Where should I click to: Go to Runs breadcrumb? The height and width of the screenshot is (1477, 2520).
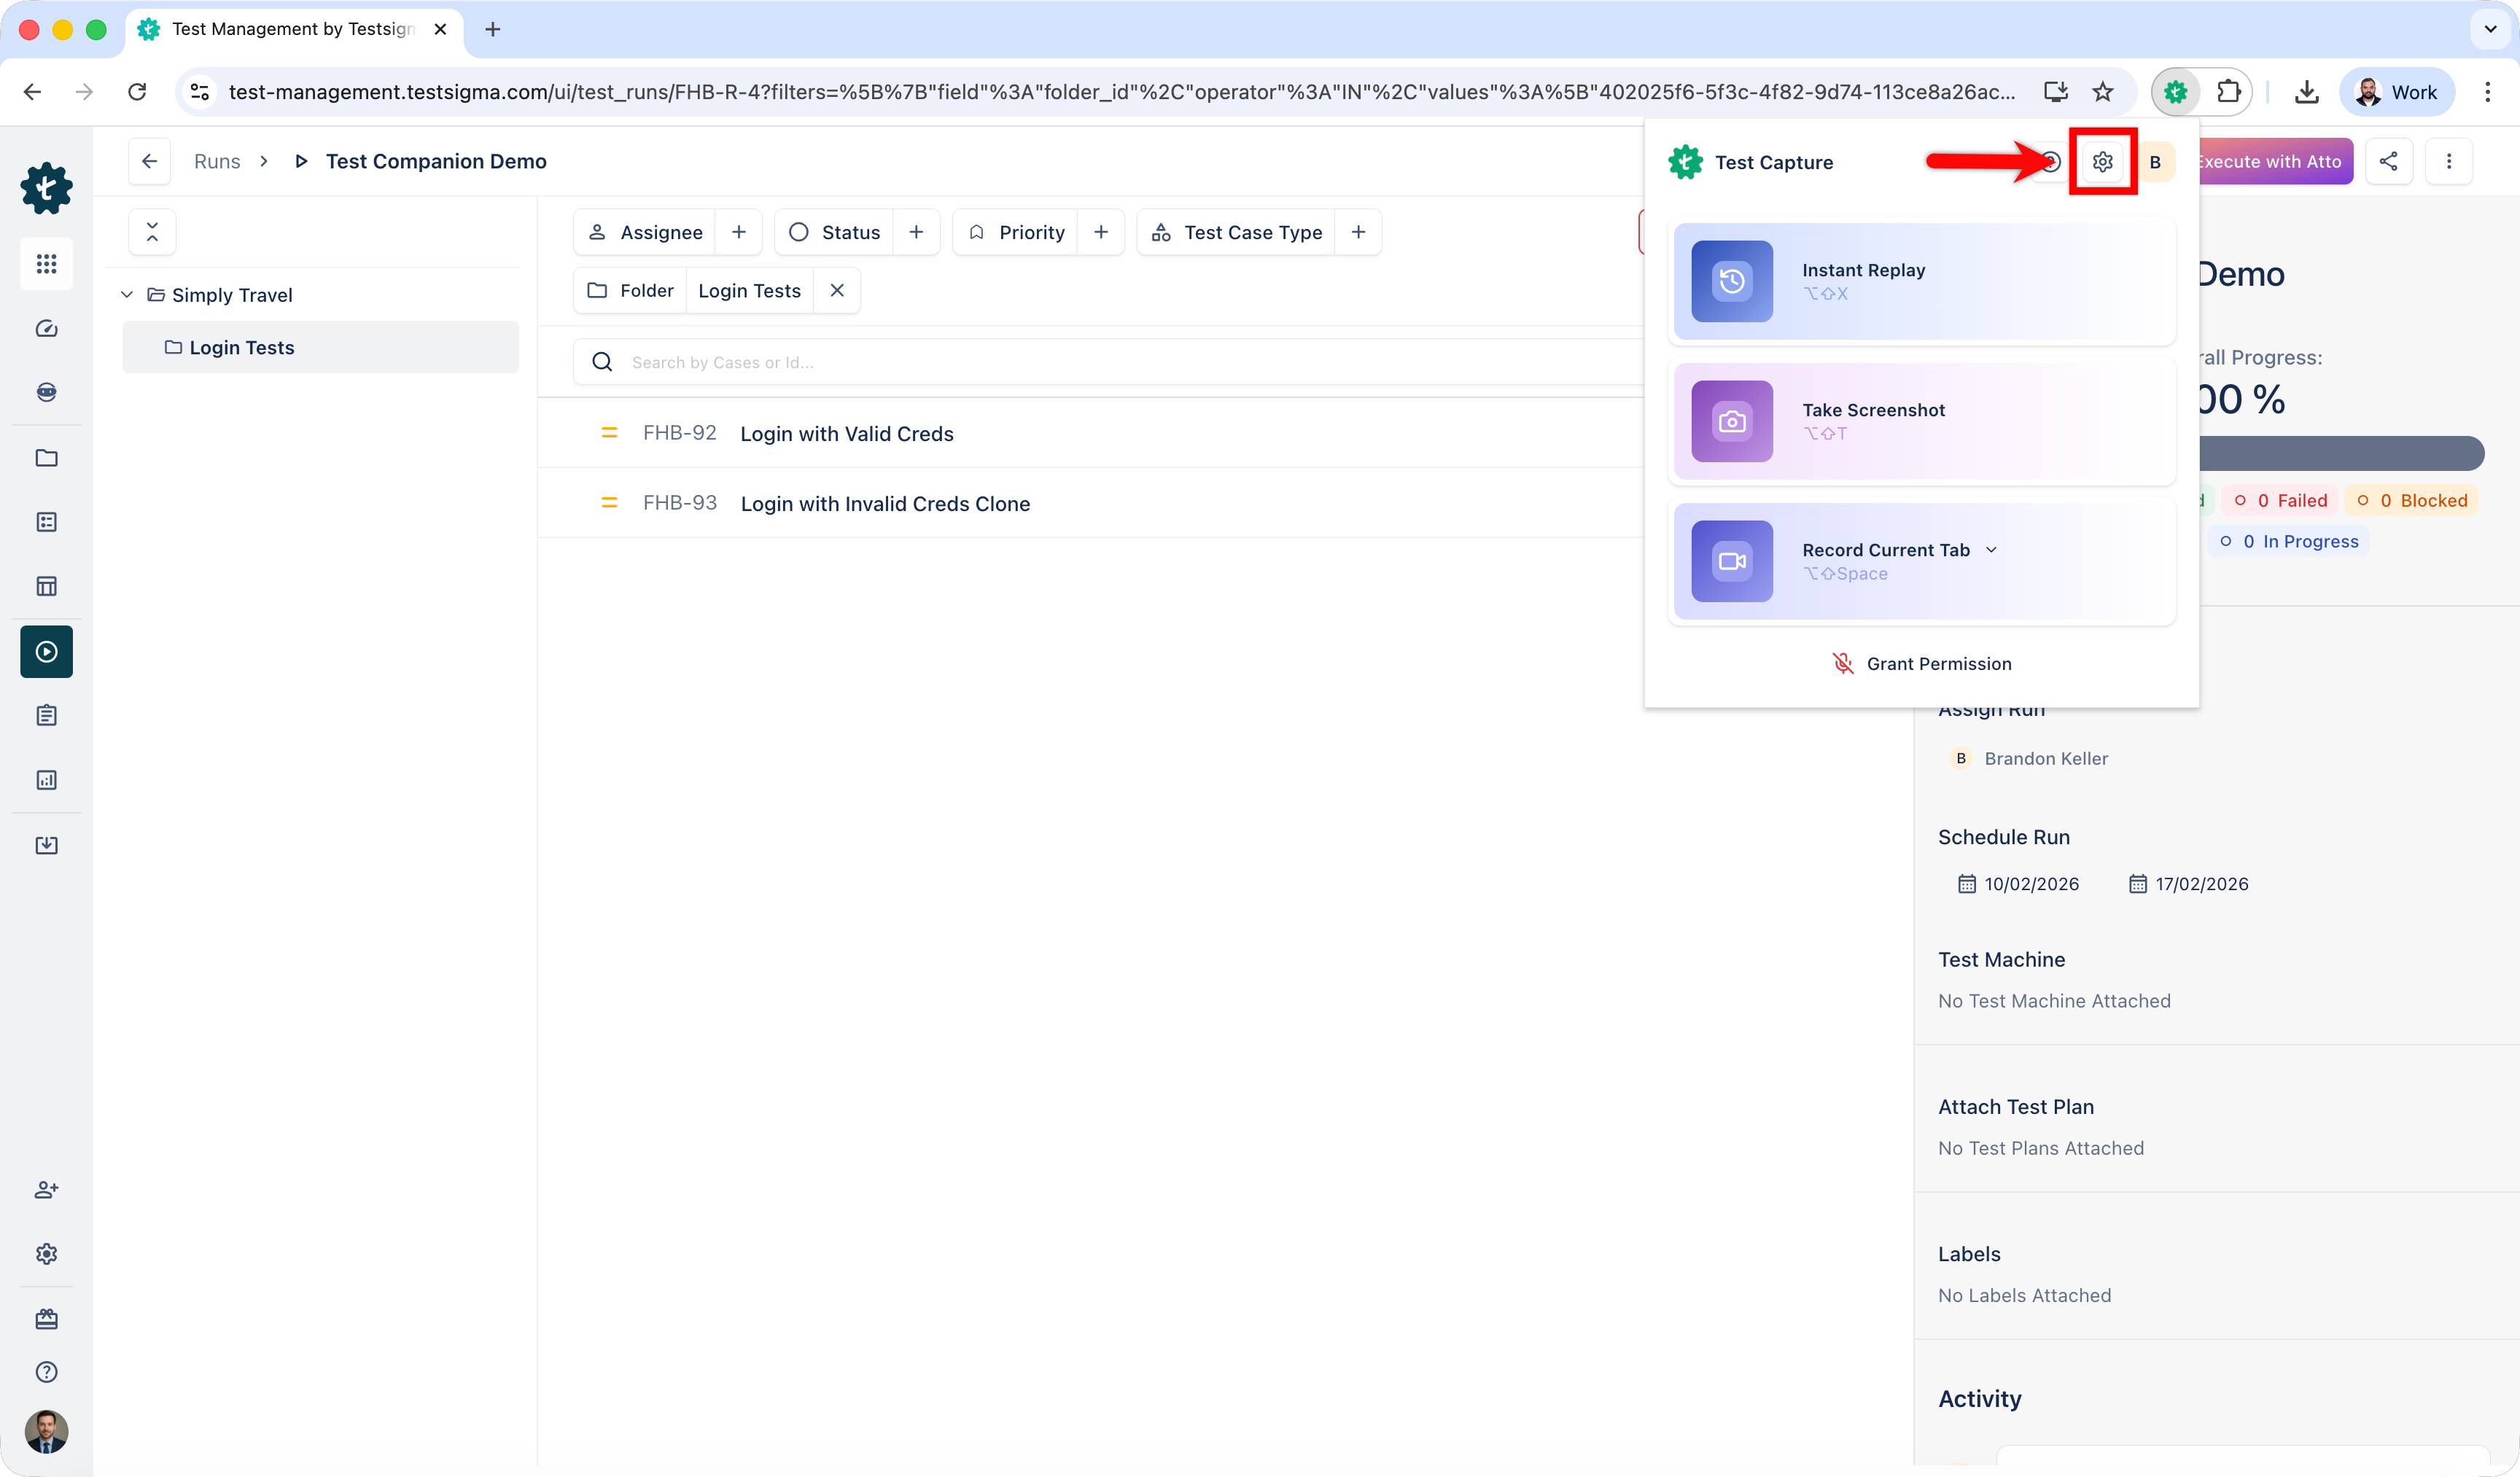pos(217,162)
